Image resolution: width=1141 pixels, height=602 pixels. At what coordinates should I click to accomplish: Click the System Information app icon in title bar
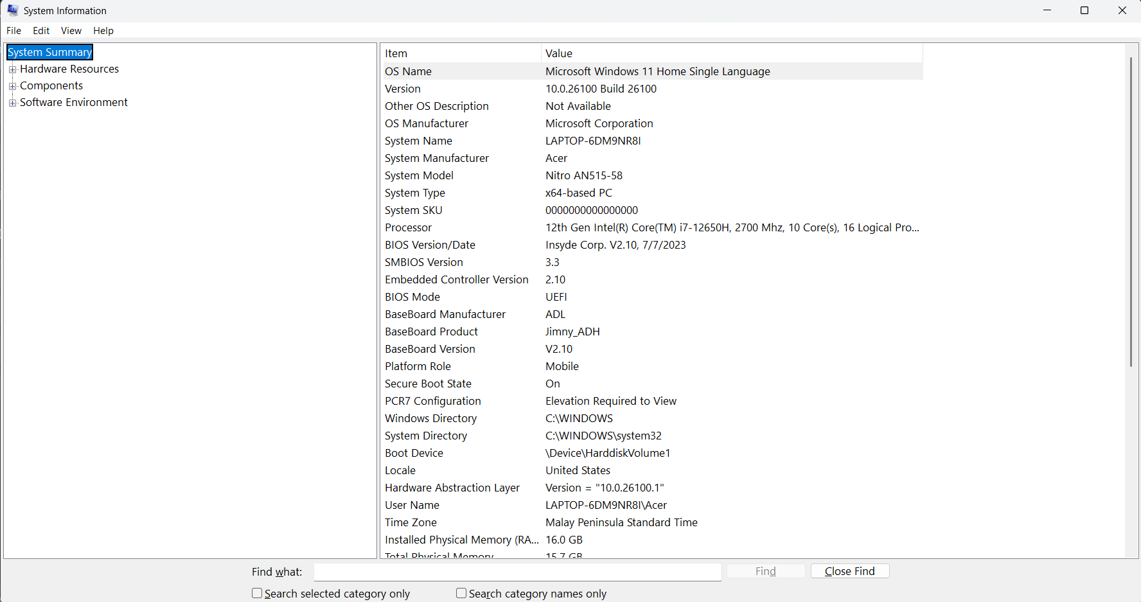pyautogui.click(x=12, y=10)
